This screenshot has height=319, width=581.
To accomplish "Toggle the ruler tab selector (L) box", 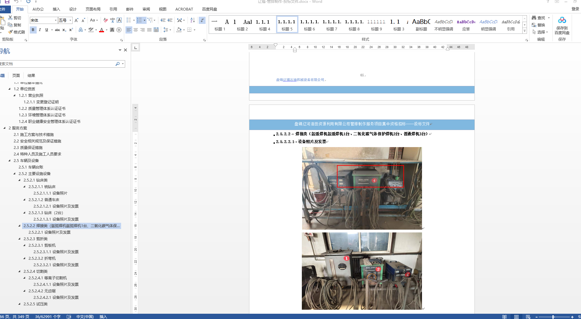I will click(x=135, y=47).
